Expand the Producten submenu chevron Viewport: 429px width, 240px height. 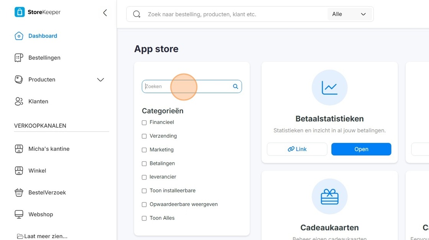tap(100, 80)
